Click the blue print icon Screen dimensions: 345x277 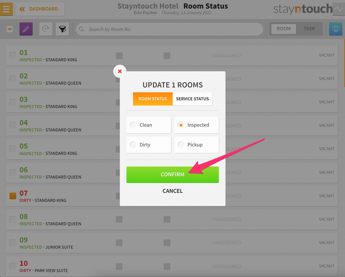pos(336,29)
